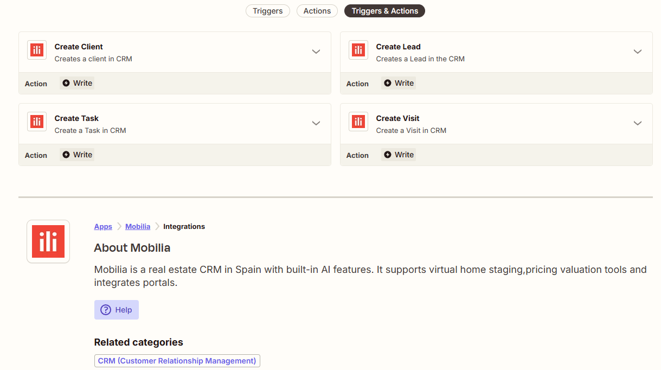Image resolution: width=661 pixels, height=370 pixels.
Task: Click the Write badge under Create Lead
Action: (x=399, y=83)
